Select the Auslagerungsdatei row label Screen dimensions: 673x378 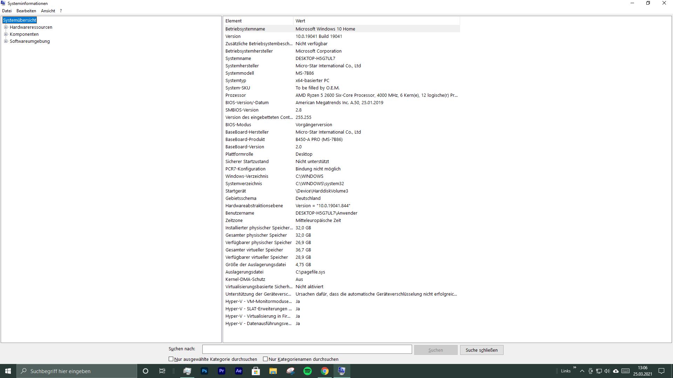244,272
